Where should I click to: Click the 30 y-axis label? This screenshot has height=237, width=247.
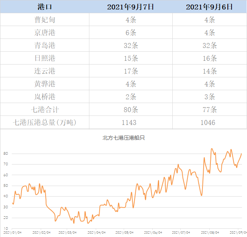(x=6, y=207)
